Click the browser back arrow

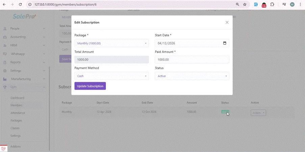pyautogui.click(x=4, y=5)
